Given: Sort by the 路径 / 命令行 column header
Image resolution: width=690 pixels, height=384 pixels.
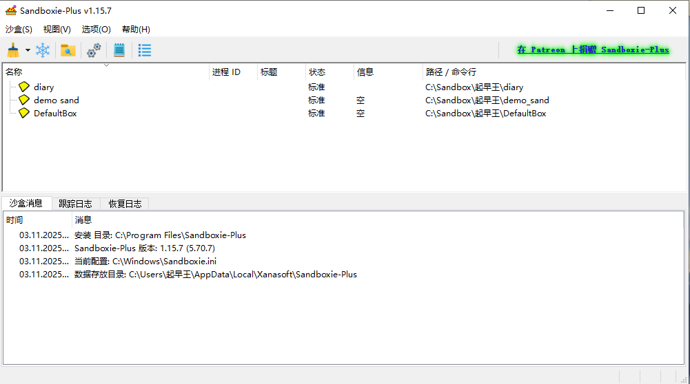Looking at the screenshot, I should [554, 72].
